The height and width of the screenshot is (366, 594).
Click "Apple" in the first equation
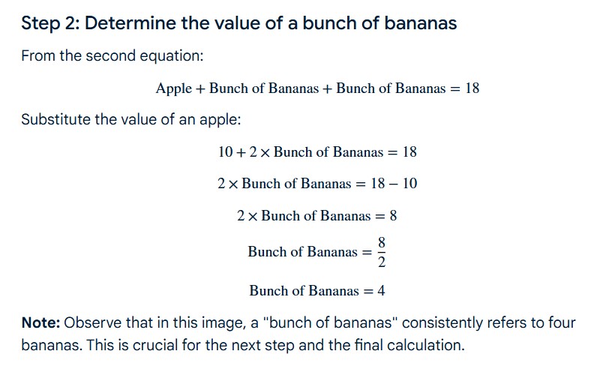point(174,88)
